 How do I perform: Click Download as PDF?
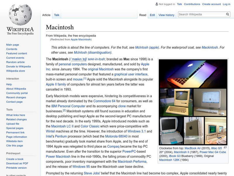(17, 163)
